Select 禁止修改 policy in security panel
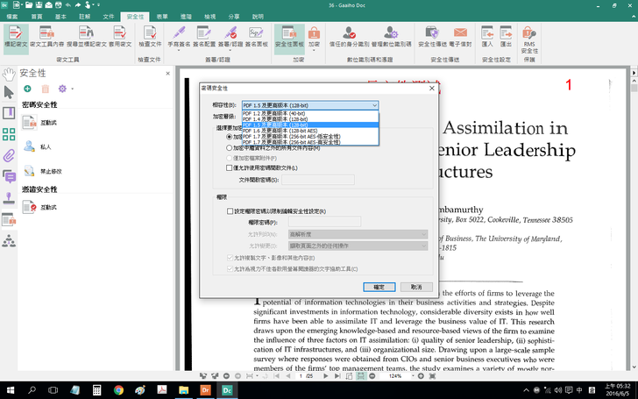The width and height of the screenshot is (638, 399). (x=50, y=171)
